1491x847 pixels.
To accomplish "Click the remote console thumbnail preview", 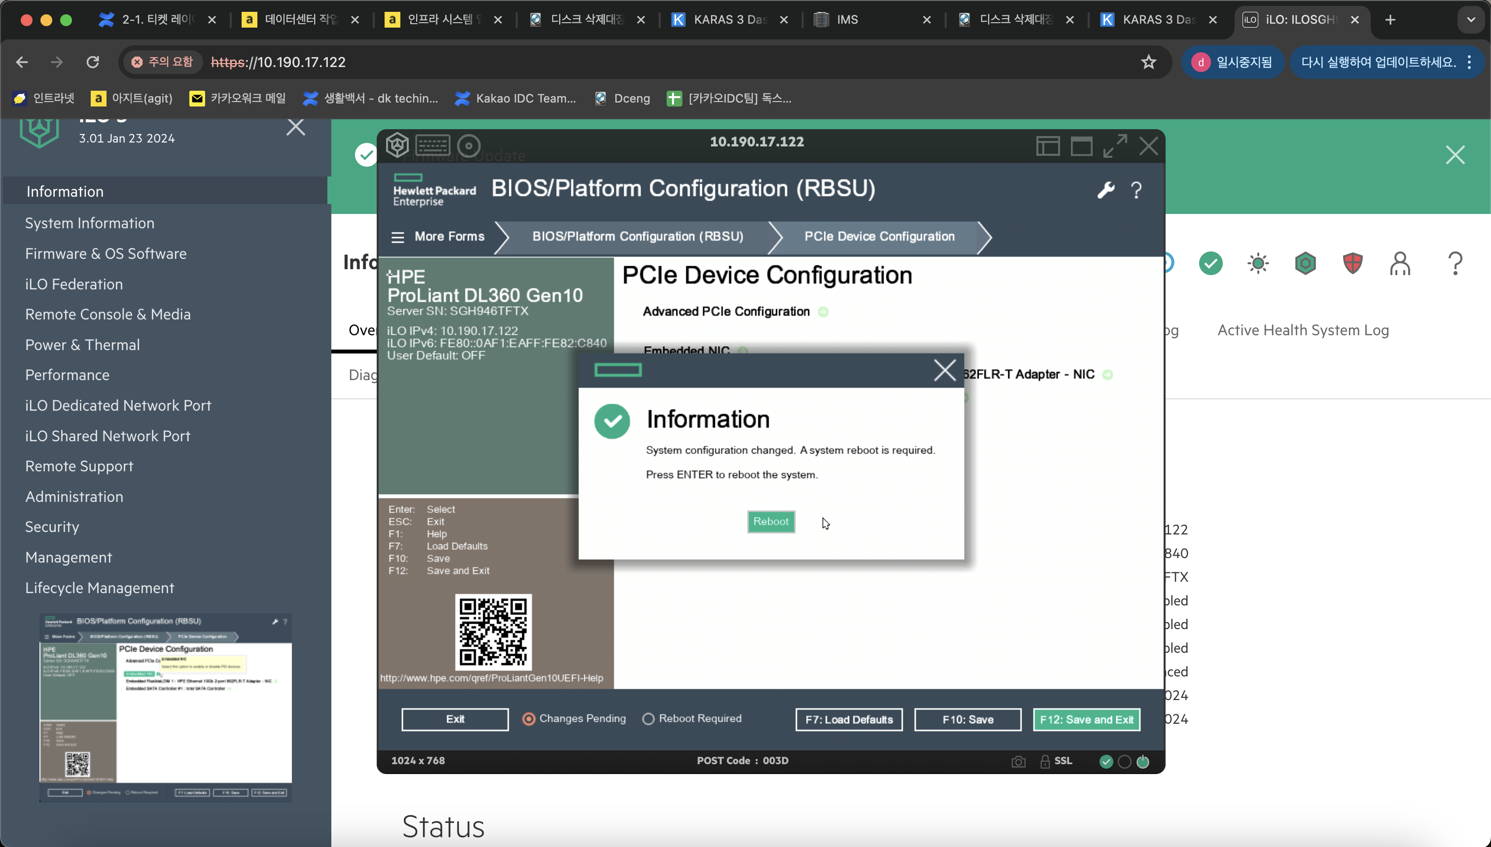I will pos(166,707).
